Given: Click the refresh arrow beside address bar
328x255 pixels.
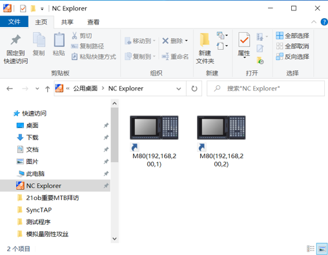Looking at the screenshot, I should click(x=194, y=88).
